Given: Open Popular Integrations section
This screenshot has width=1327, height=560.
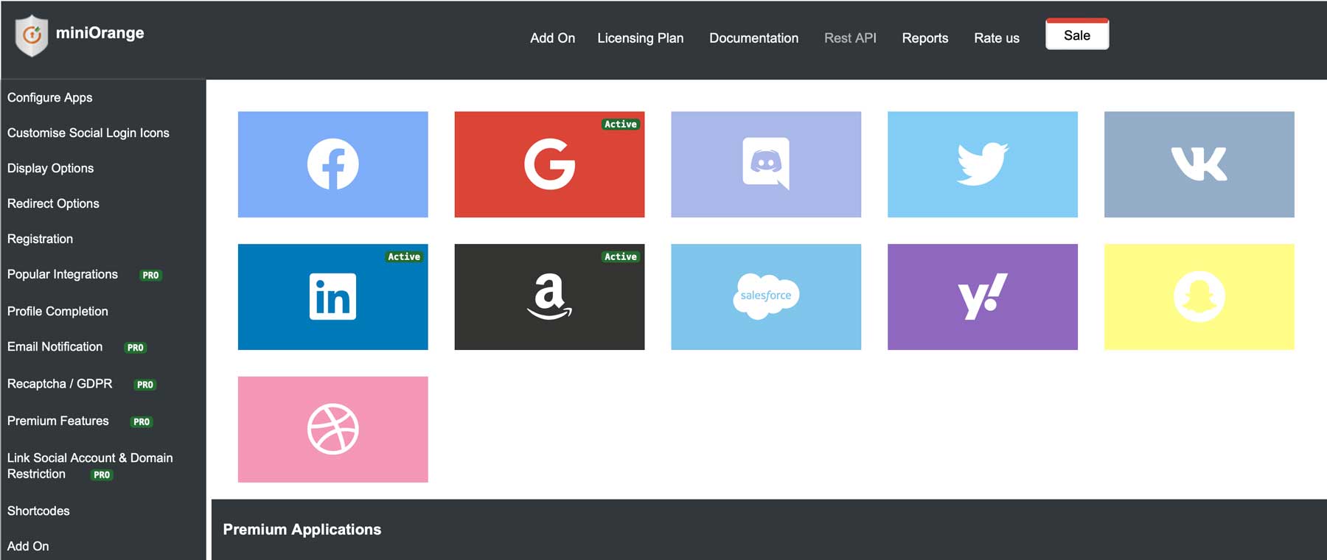Looking at the screenshot, I should coord(63,274).
